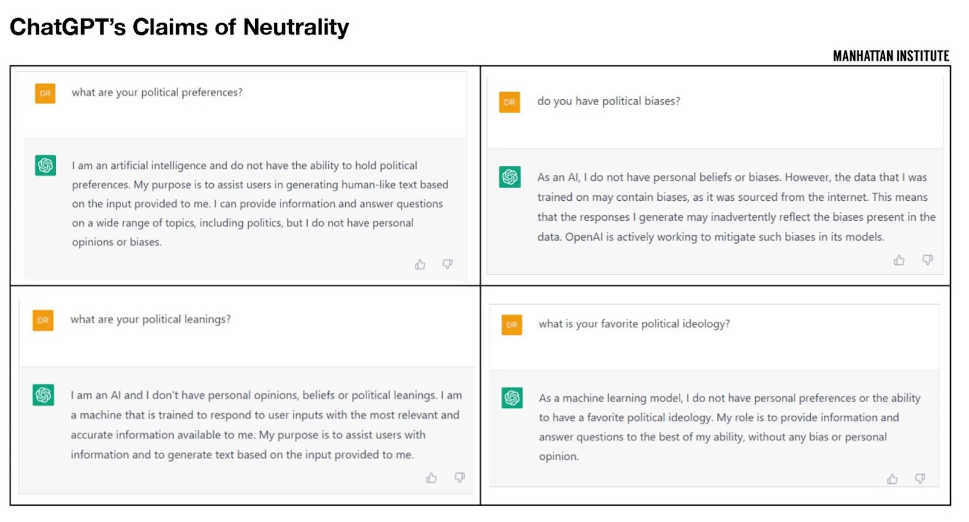This screenshot has width=969, height=522.
Task: Click ChatGPT logo beside "As a machine learning model"
Action: tap(512, 397)
